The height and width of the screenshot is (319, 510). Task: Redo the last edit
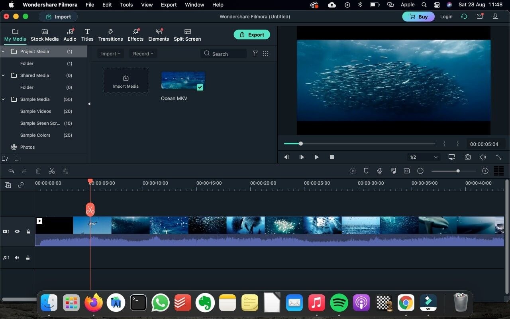[24, 171]
